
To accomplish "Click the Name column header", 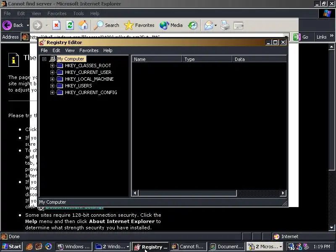I will (x=157, y=59).
